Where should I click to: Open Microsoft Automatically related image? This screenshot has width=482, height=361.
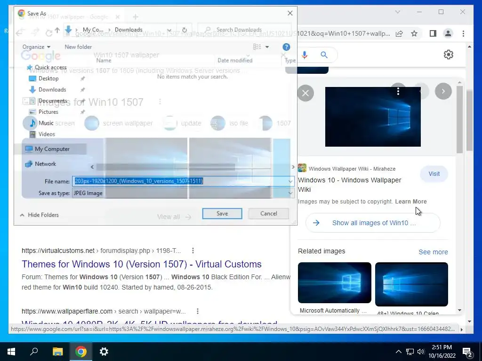pos(335,283)
